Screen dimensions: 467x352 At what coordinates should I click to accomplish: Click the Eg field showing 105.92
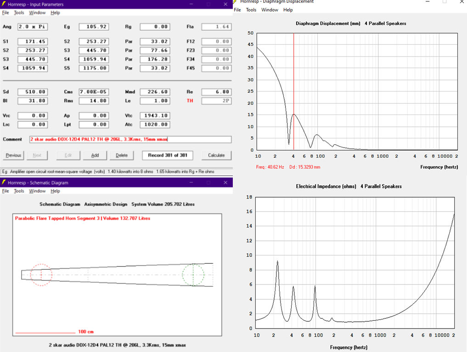(94, 27)
